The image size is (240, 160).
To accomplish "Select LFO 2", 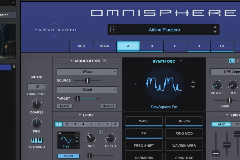I will point(67,124).
